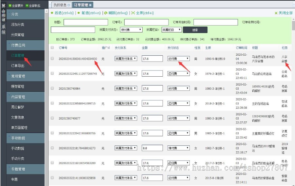
Task: Collapse the 分类 sidebar section header
Action: pyautogui.click(x=26, y=14)
